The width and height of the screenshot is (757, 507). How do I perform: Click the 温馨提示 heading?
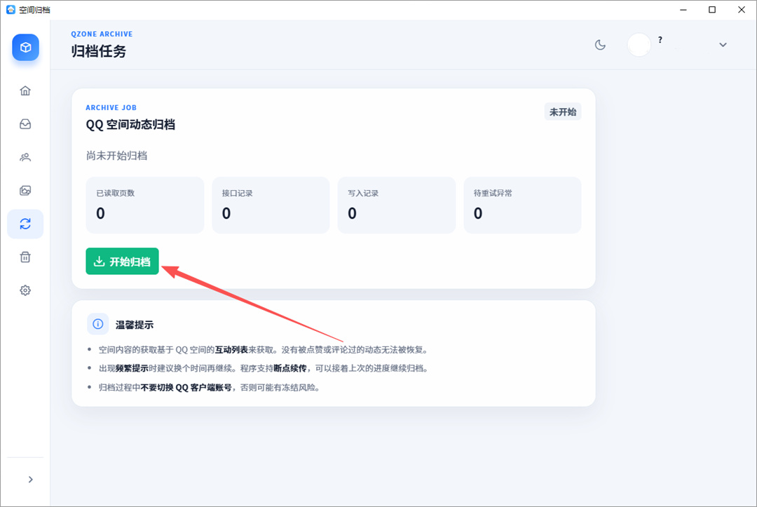(x=134, y=325)
